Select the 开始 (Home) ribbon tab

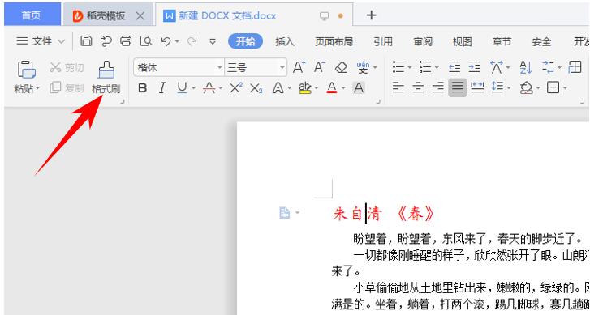click(245, 41)
